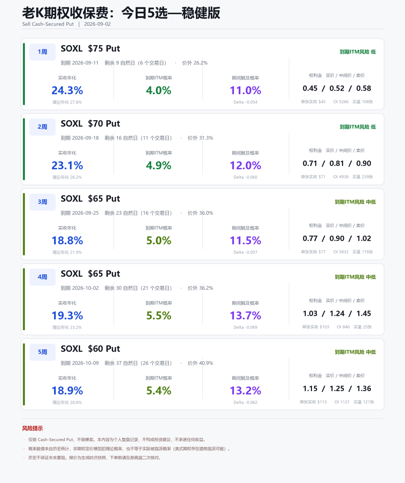Click the date 2026-09-02 in header
The image size is (405, 483).
click(x=97, y=24)
